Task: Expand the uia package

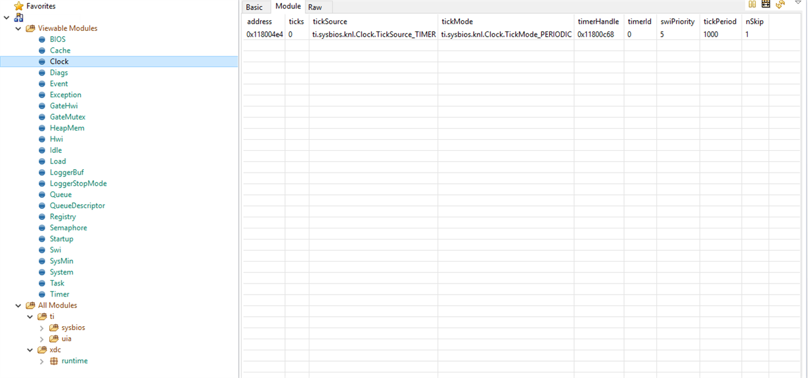Action: (42, 339)
